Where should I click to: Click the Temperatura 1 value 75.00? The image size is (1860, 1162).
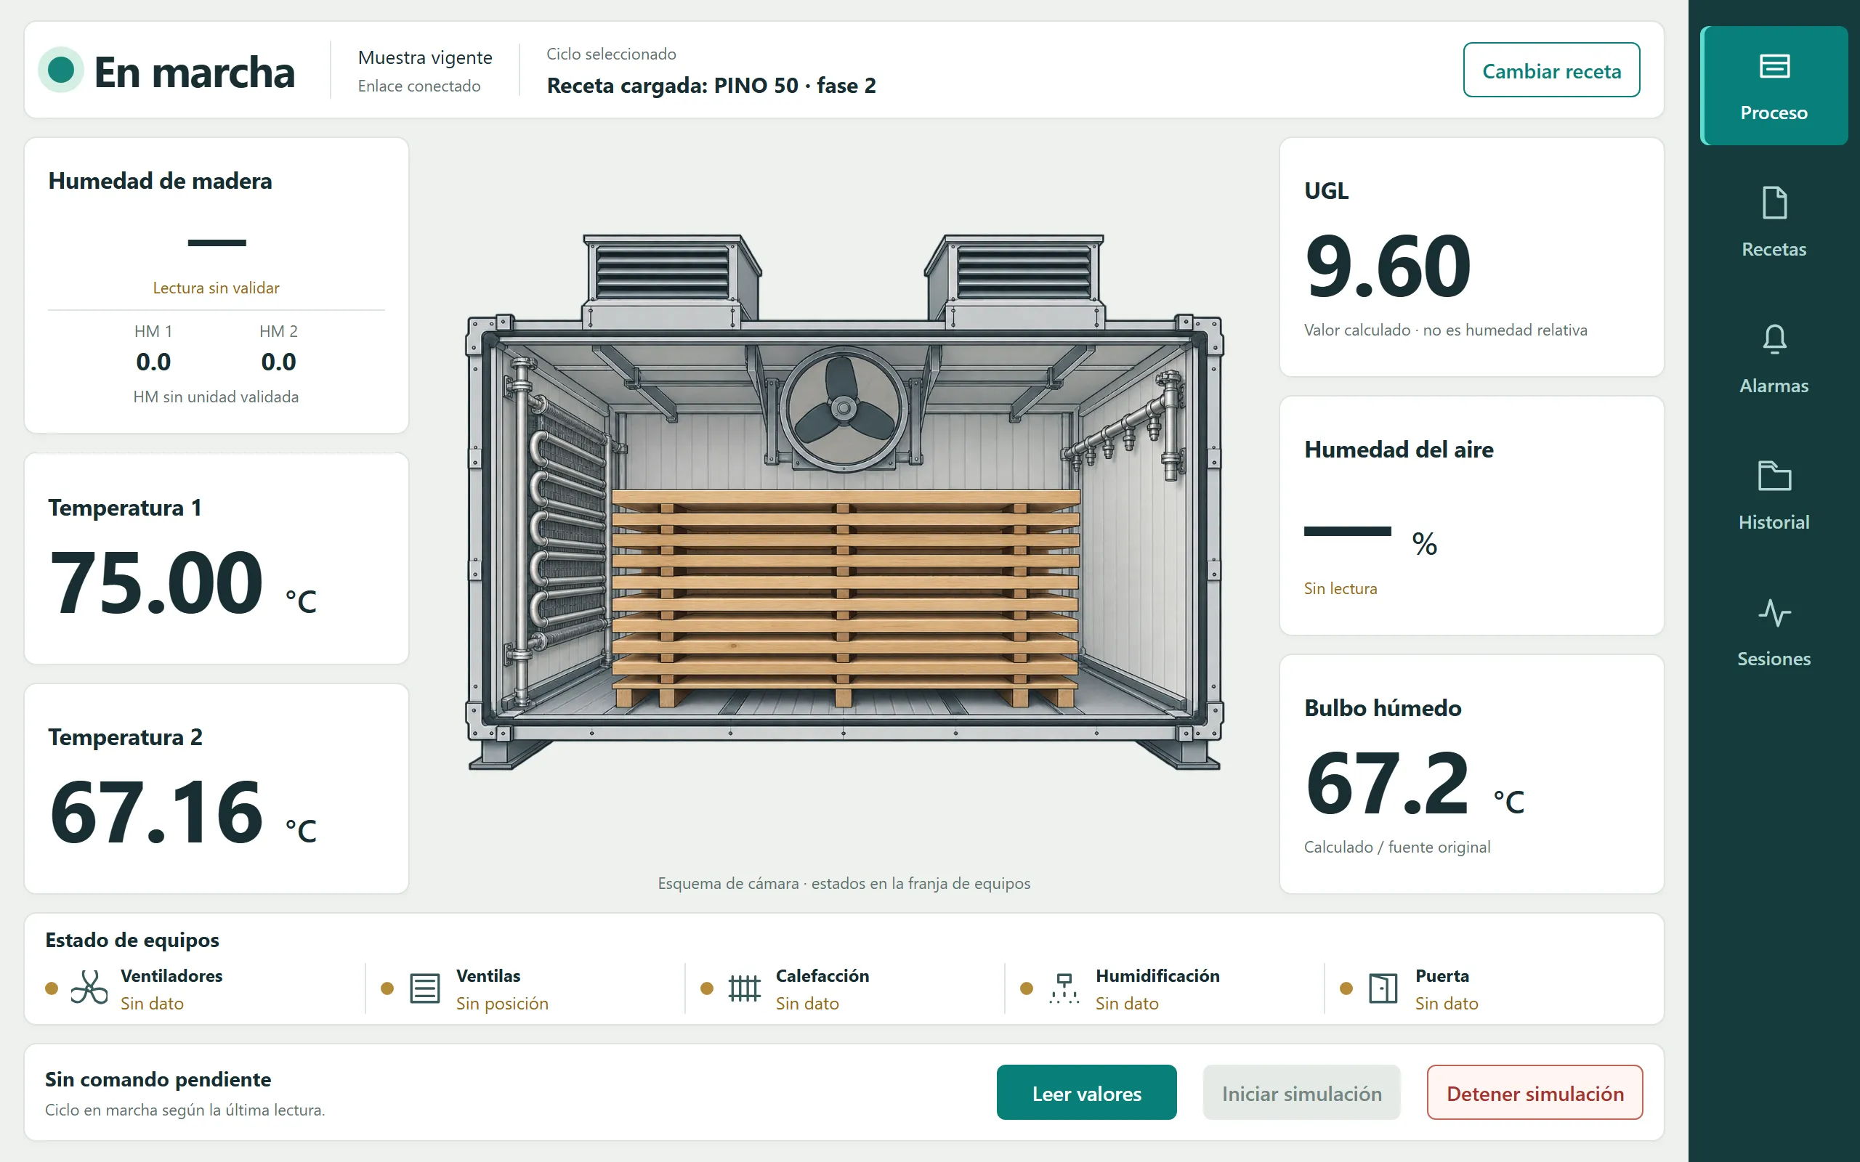(157, 583)
